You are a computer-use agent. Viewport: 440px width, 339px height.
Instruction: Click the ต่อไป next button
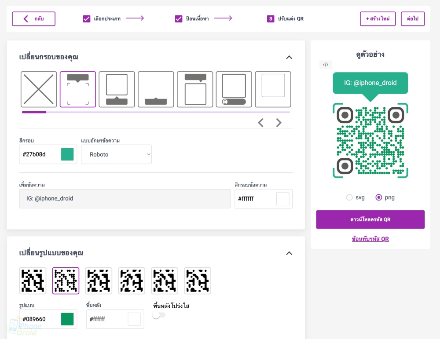tap(413, 19)
